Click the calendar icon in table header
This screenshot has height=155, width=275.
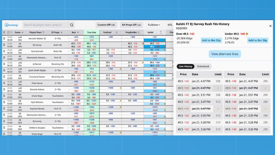click(8, 32)
